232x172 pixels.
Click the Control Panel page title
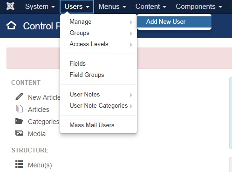[41, 26]
